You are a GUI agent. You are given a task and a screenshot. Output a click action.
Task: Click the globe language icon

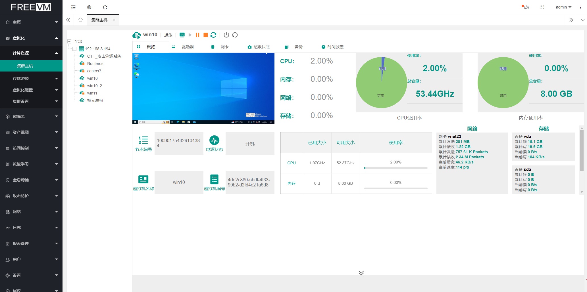[89, 7]
